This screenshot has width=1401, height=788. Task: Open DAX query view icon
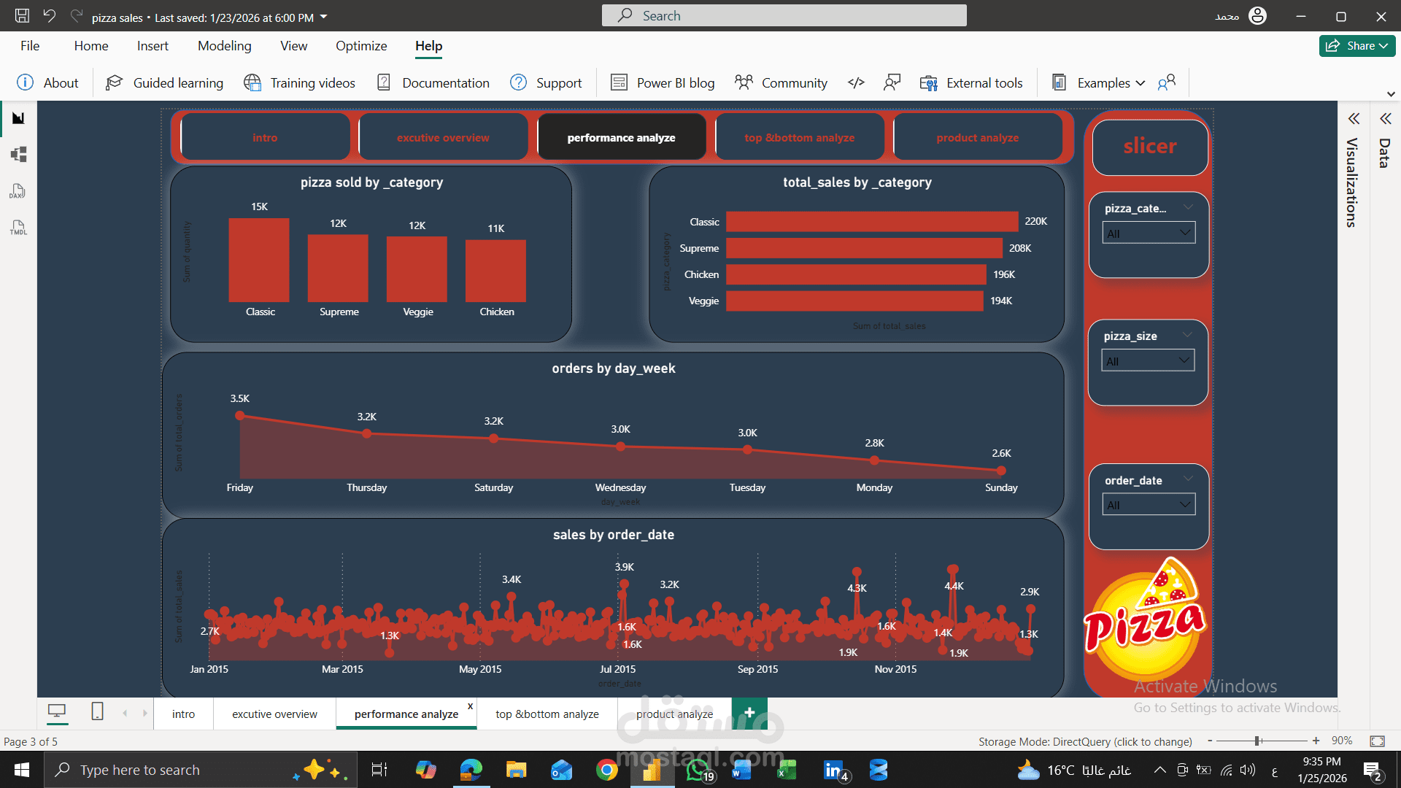pyautogui.click(x=18, y=191)
